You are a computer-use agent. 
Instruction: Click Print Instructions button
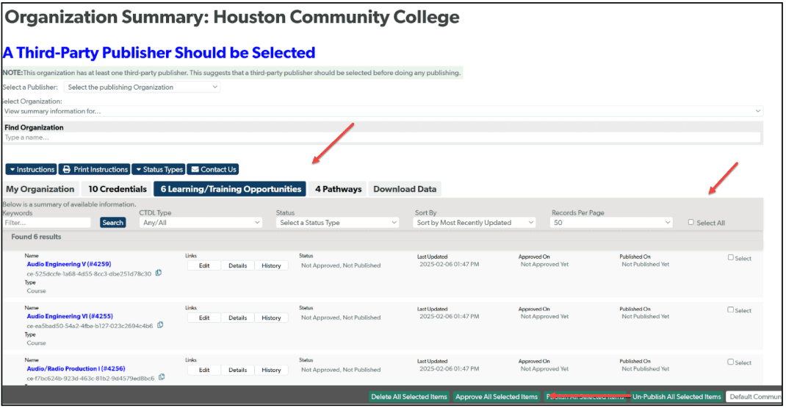point(95,170)
